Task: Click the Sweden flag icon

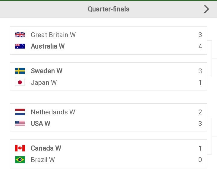Action: pyautogui.click(x=20, y=71)
